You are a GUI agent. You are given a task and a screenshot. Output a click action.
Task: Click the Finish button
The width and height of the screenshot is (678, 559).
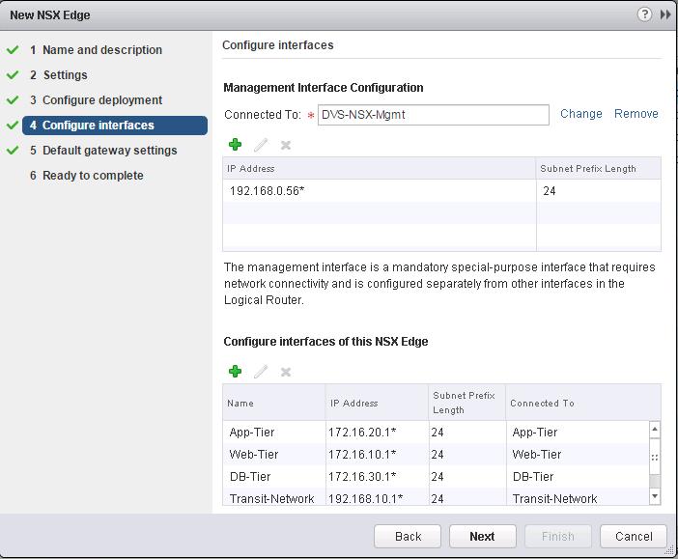pos(558,537)
